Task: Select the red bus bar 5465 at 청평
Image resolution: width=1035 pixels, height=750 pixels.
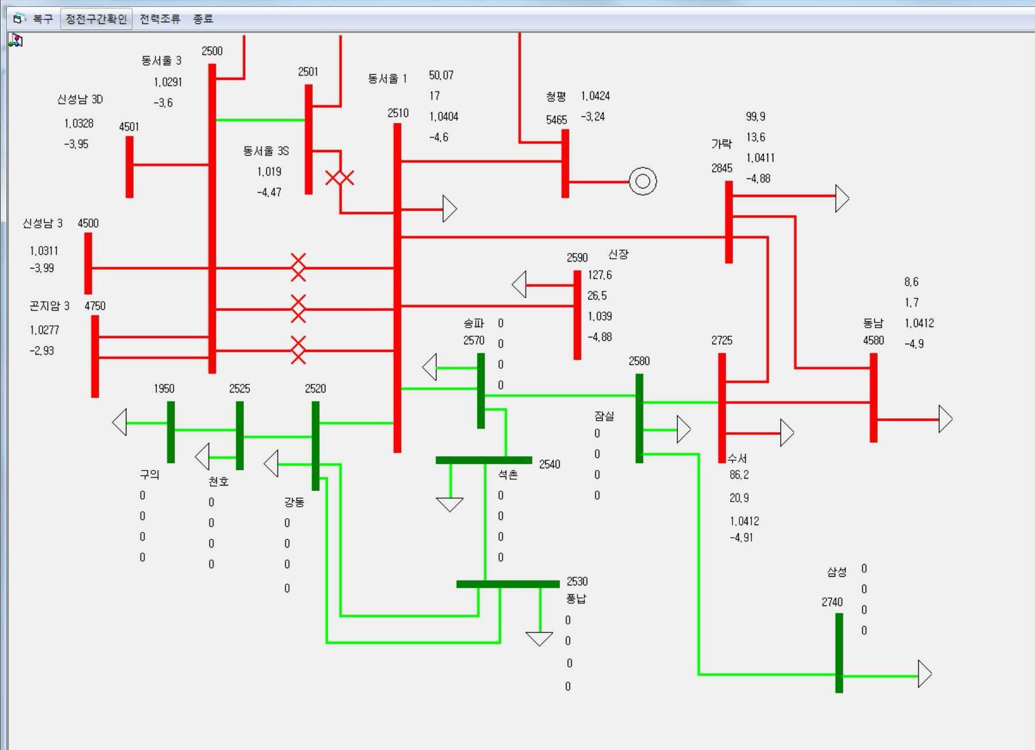Action: point(565,164)
